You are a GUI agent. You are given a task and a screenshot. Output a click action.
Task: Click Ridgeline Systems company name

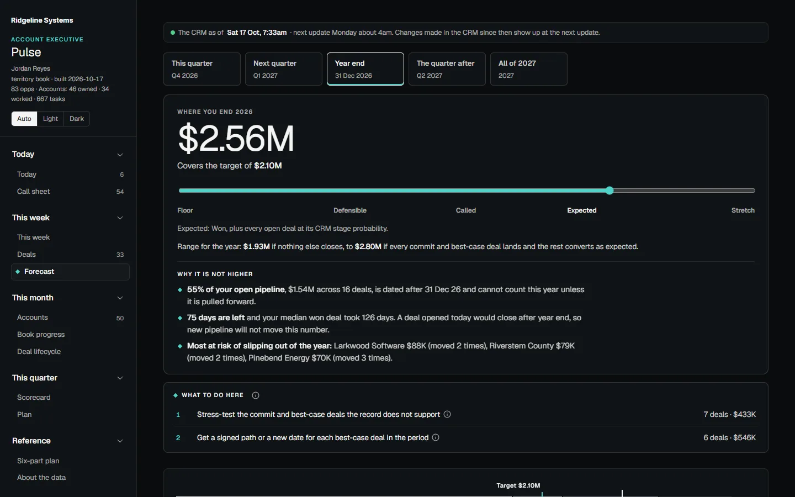click(42, 20)
